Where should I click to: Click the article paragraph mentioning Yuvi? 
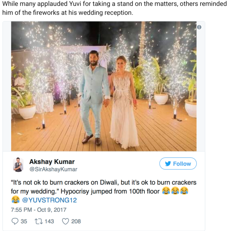click(x=115, y=8)
